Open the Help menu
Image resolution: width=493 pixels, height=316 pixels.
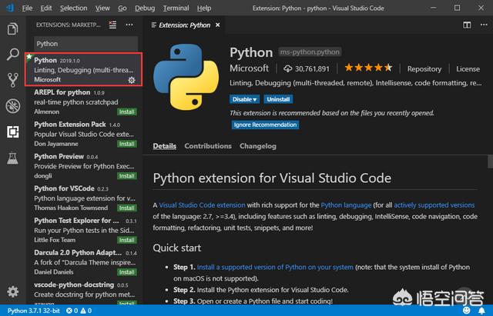point(204,8)
